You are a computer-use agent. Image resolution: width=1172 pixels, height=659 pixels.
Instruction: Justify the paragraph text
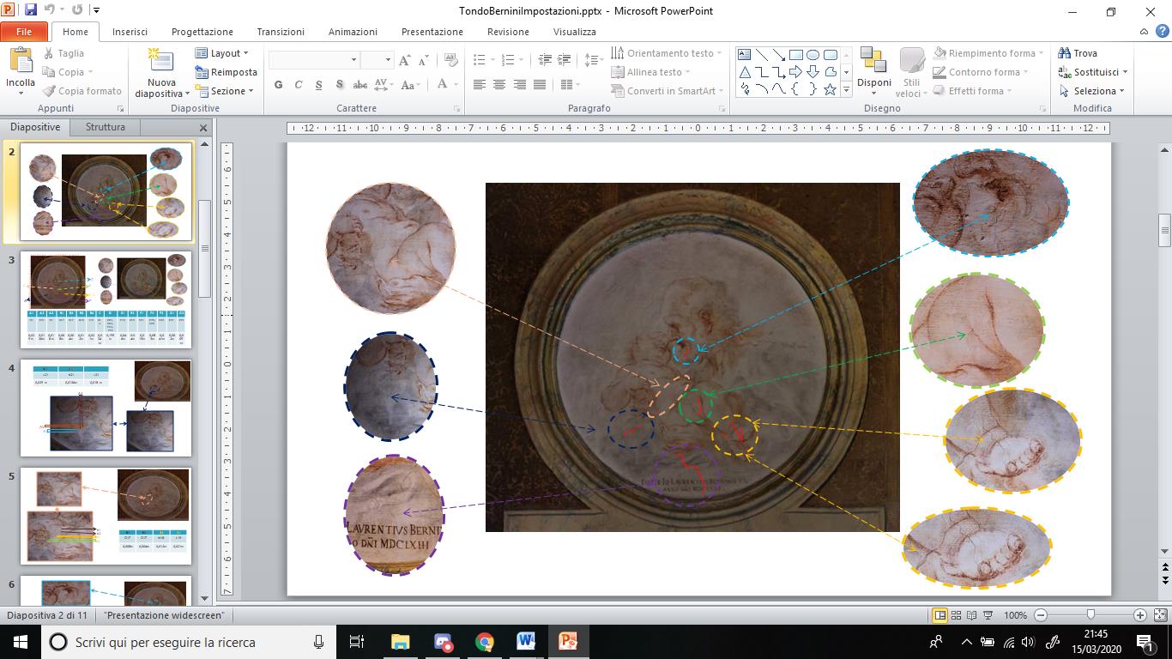[x=539, y=84]
